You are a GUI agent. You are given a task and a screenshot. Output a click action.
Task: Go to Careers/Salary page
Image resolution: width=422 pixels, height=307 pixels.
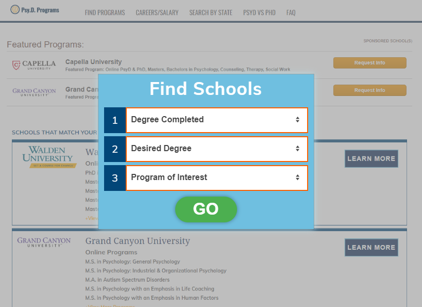(x=157, y=13)
